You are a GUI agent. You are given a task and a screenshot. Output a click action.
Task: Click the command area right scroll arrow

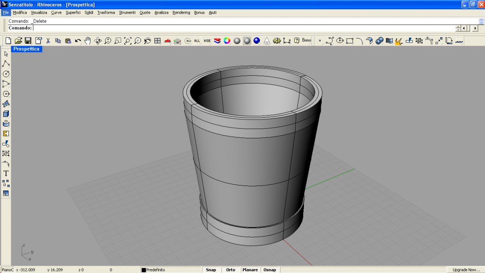pyautogui.click(x=475, y=28)
